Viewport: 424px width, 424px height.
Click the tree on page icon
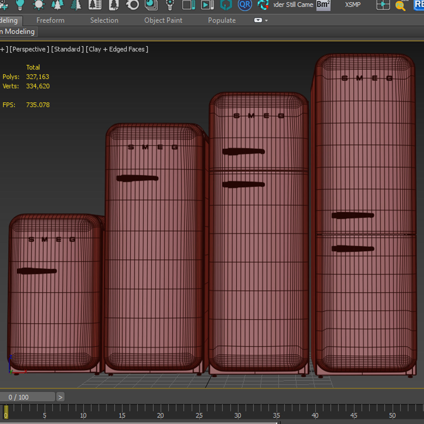click(114, 5)
